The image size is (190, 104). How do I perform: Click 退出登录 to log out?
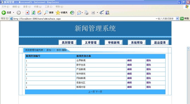[160, 43]
